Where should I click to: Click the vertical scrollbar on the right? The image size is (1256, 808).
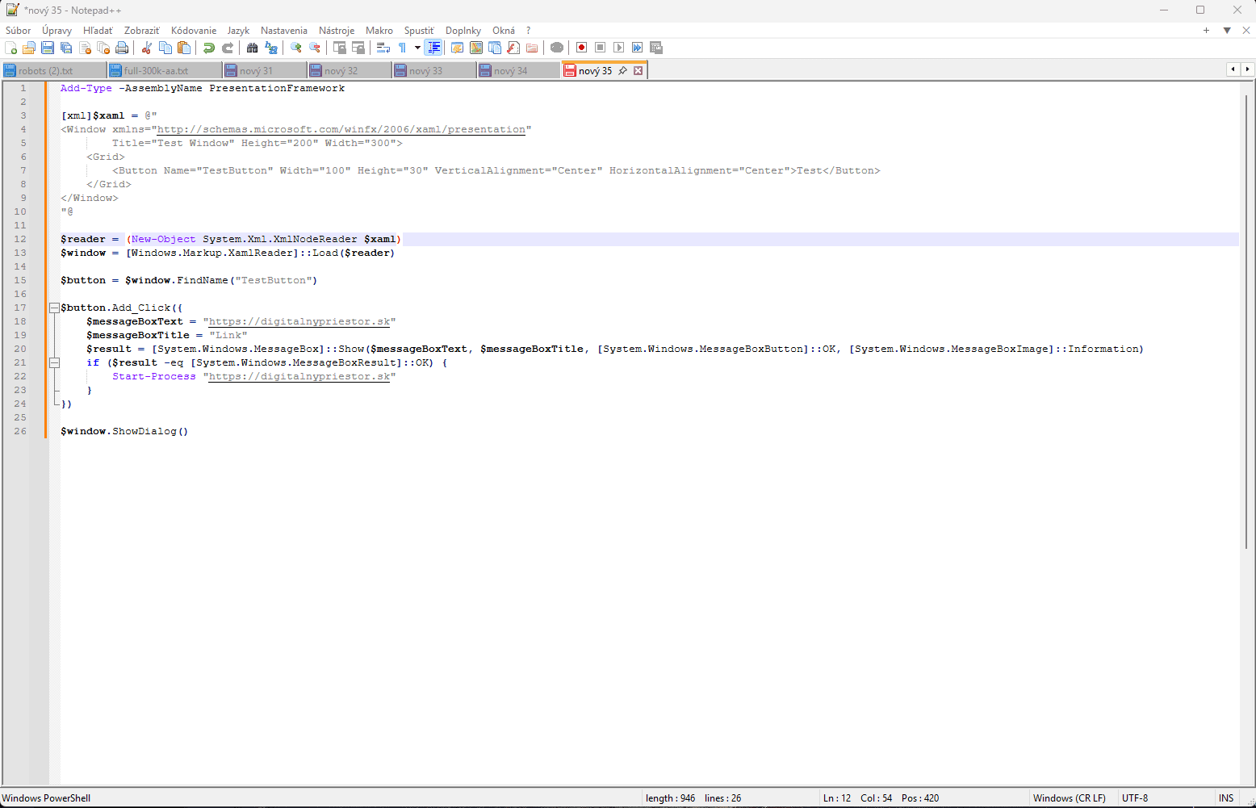pyautogui.click(x=1247, y=323)
